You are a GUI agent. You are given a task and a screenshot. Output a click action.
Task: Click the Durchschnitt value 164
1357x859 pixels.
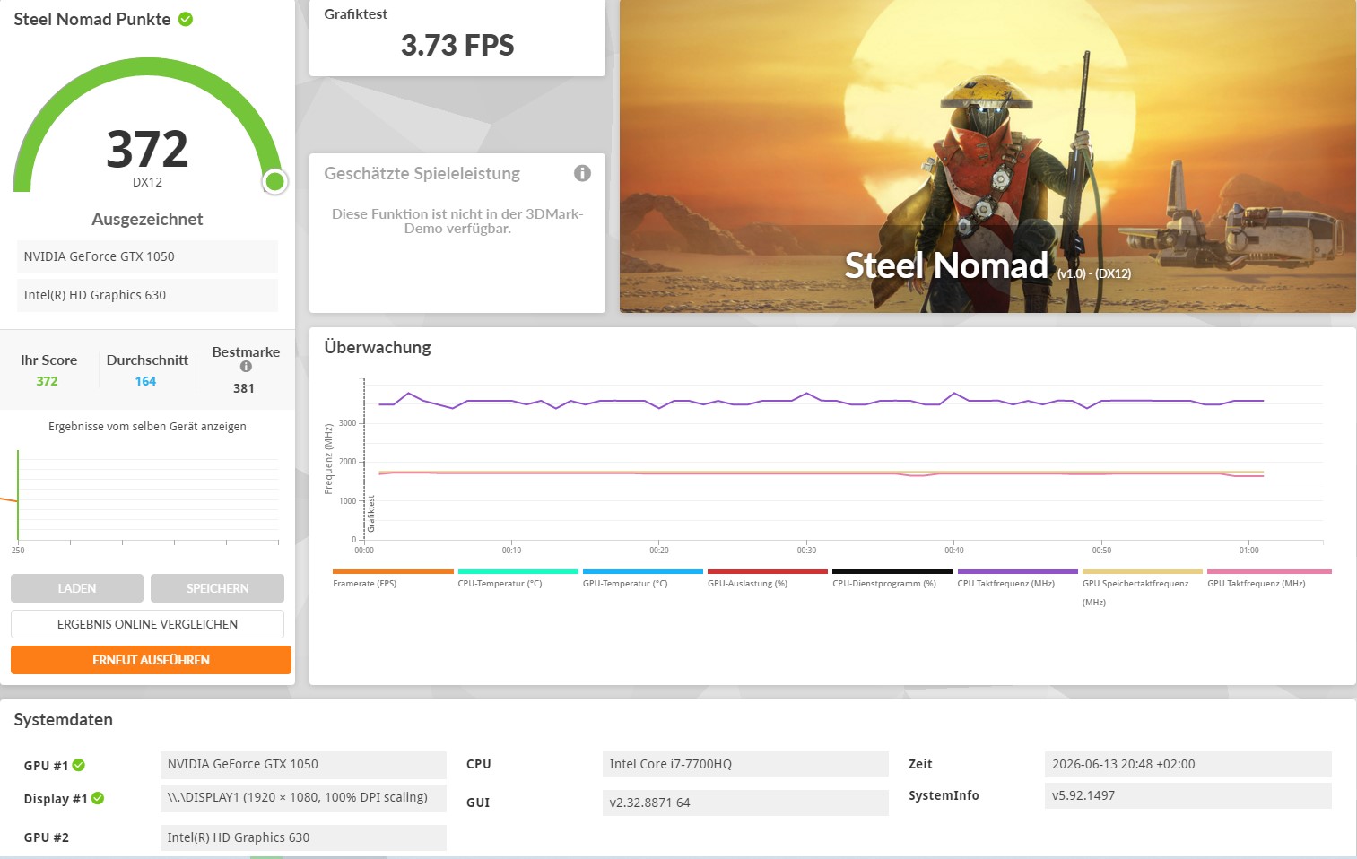point(145,381)
